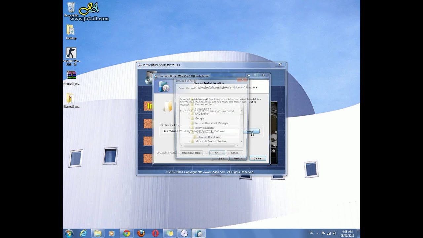This screenshot has width=423, height=238.
Task: Select Internet Download Manager folder
Action: coord(211,123)
